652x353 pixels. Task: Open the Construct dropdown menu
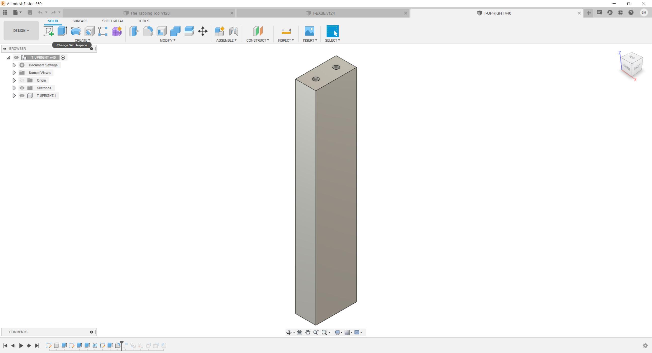point(257,40)
